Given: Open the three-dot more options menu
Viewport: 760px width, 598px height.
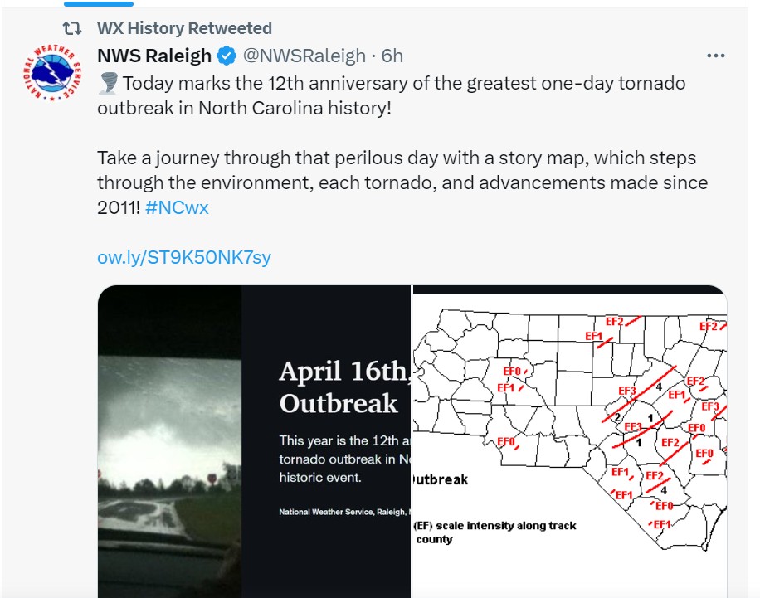Looking at the screenshot, I should pyautogui.click(x=715, y=56).
